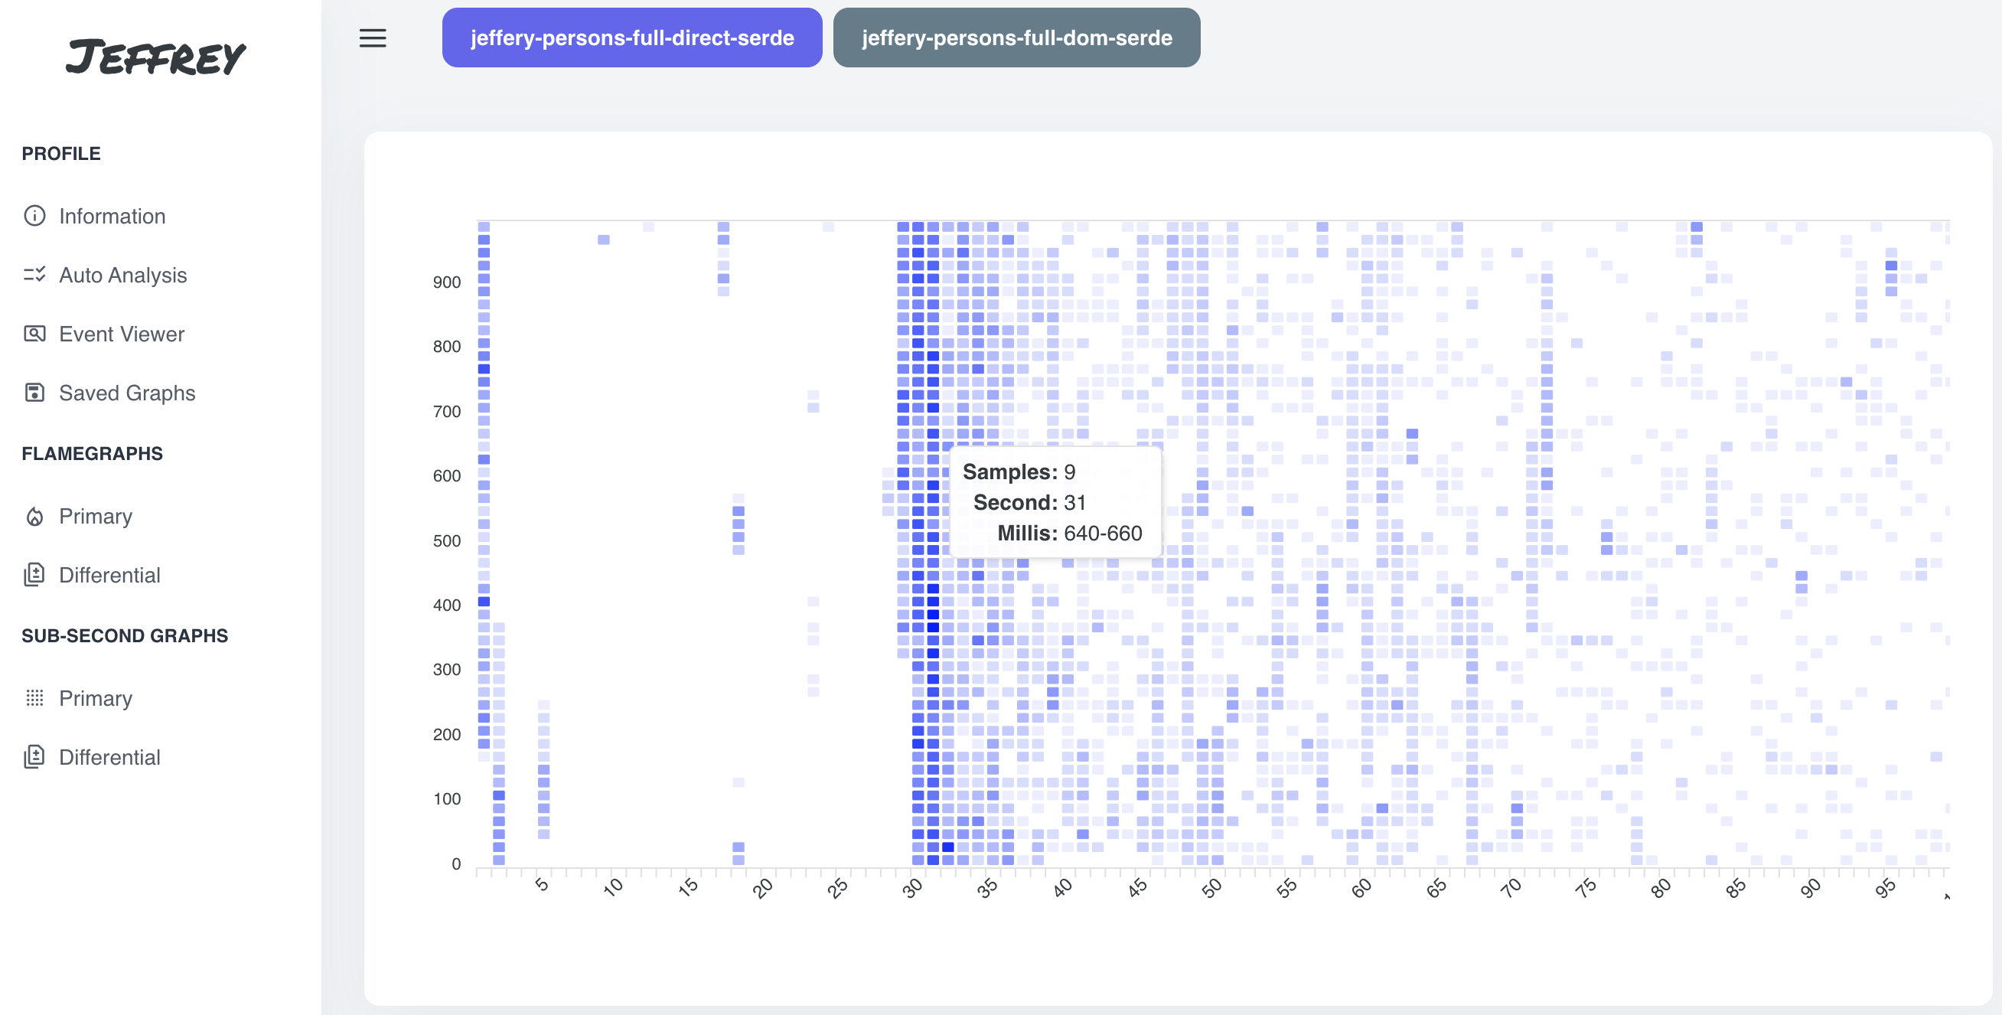This screenshot has height=1015, width=2002.
Task: Click the hamburger menu icon
Action: 372,38
